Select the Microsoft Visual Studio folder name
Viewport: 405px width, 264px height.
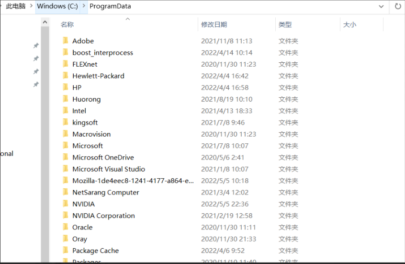[109, 169]
